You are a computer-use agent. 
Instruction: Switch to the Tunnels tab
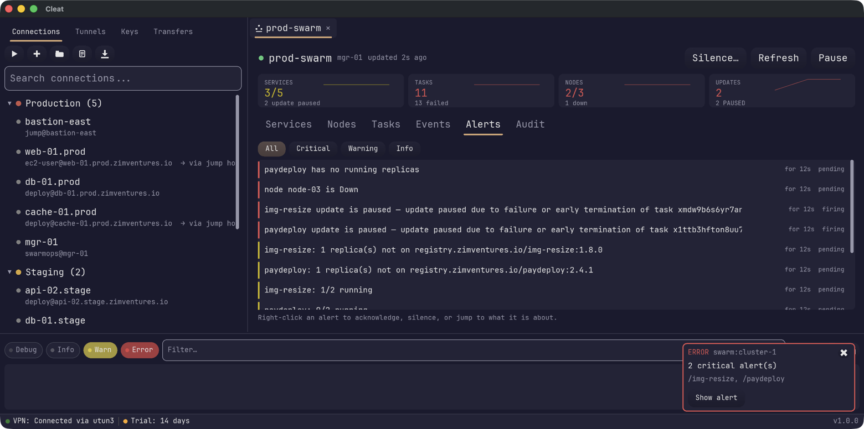tap(90, 32)
